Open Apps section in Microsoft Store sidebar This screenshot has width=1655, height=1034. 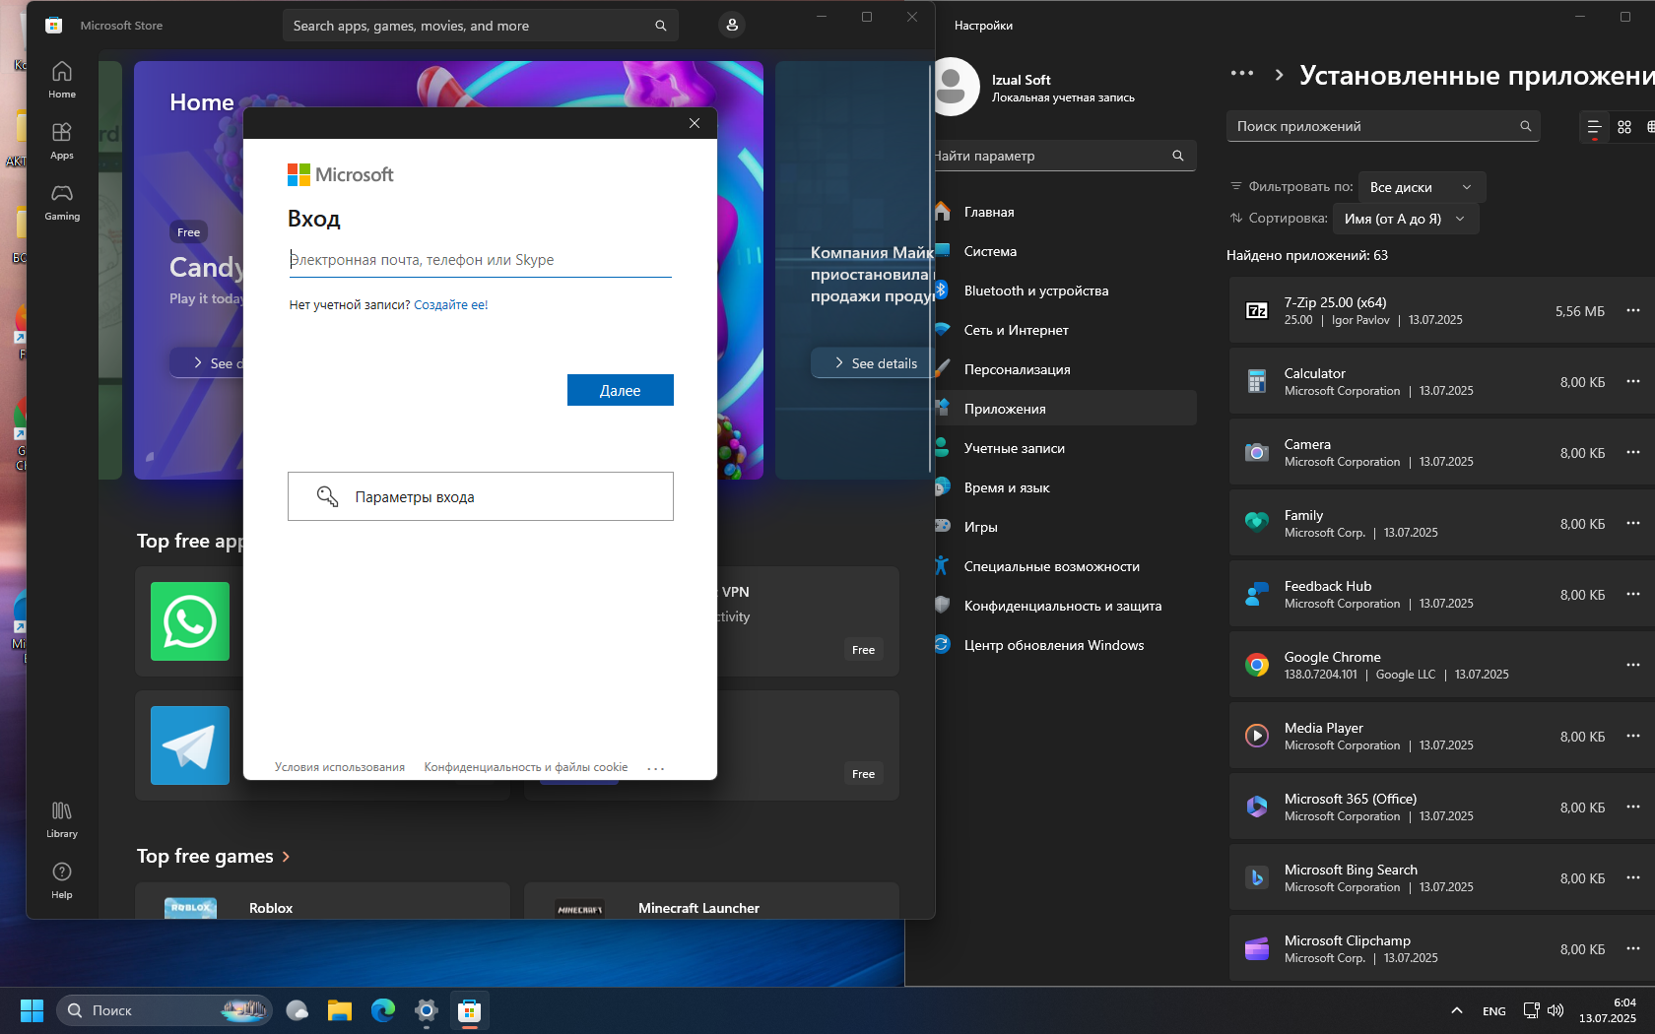pos(61,141)
